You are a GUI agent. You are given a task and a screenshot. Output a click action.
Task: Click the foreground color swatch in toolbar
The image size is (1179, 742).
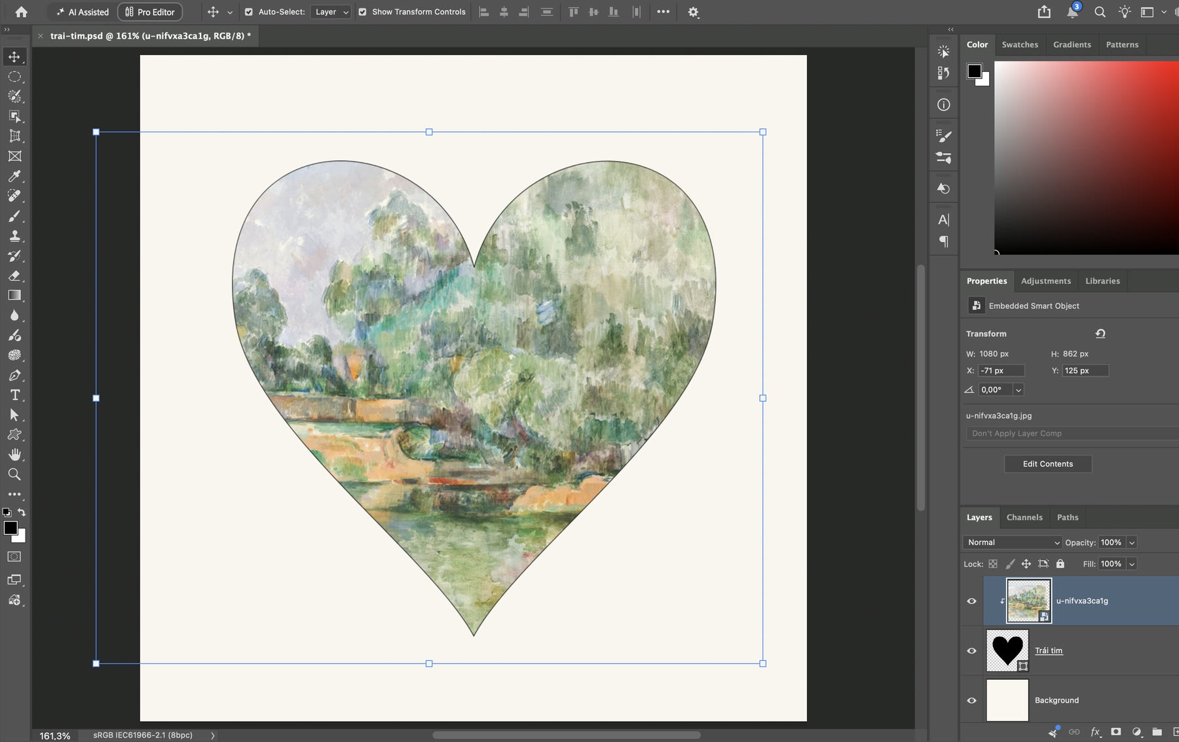tap(11, 529)
